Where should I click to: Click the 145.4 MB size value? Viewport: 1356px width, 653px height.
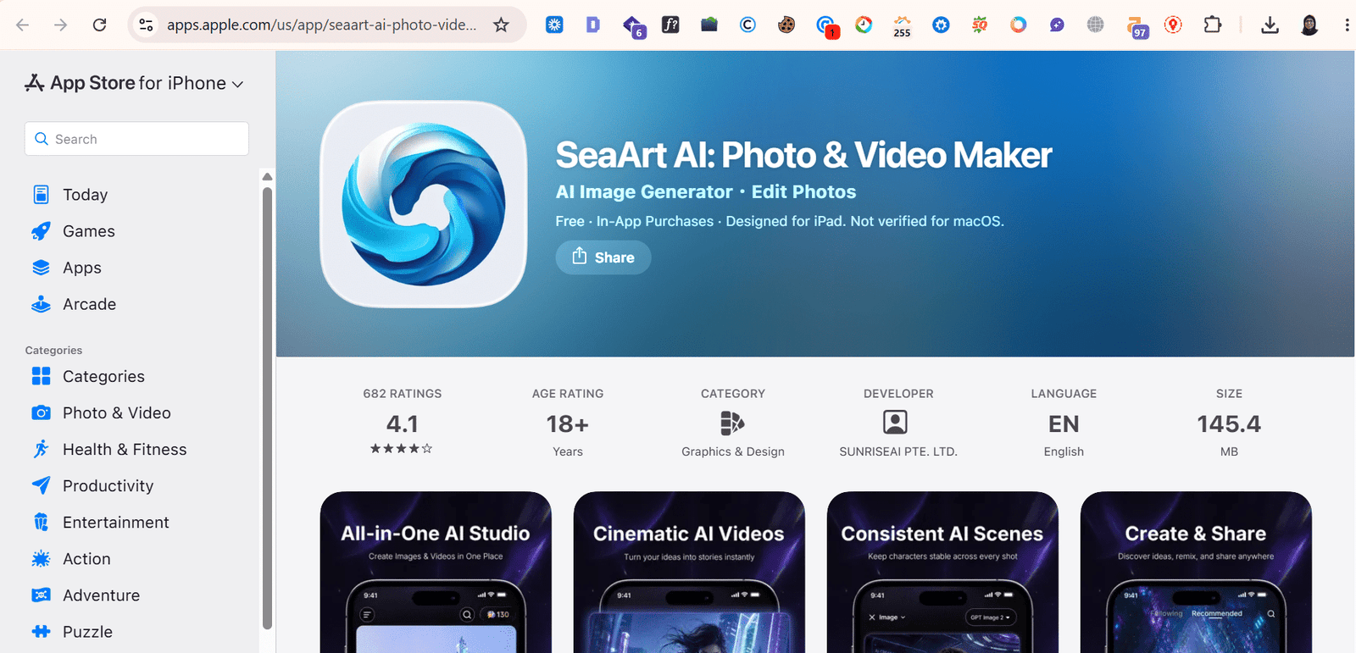tap(1229, 423)
